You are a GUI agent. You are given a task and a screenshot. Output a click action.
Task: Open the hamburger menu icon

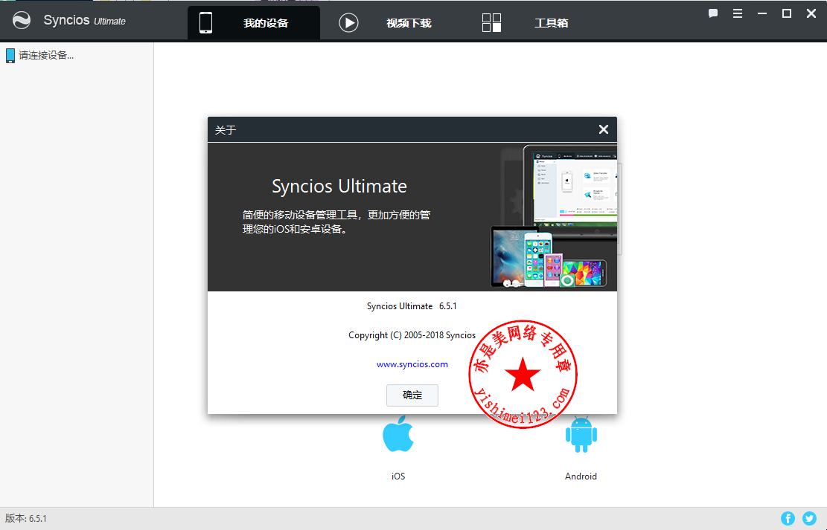pos(738,13)
